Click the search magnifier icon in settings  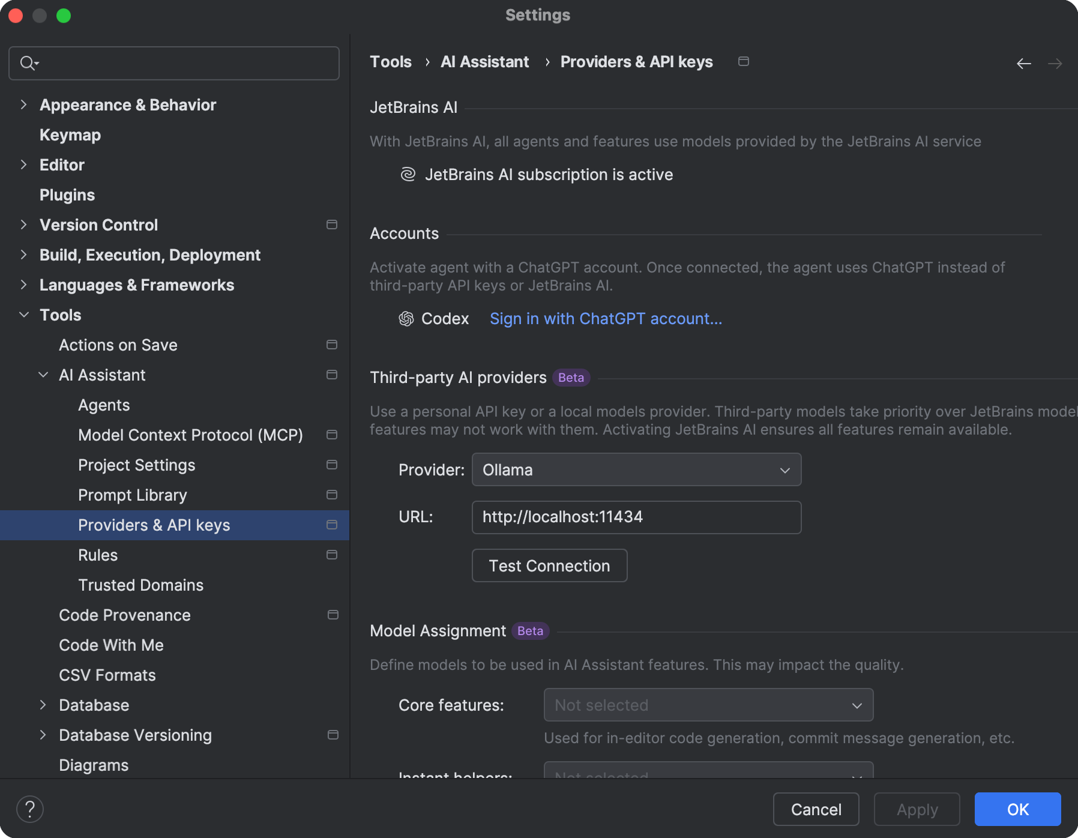tap(29, 63)
